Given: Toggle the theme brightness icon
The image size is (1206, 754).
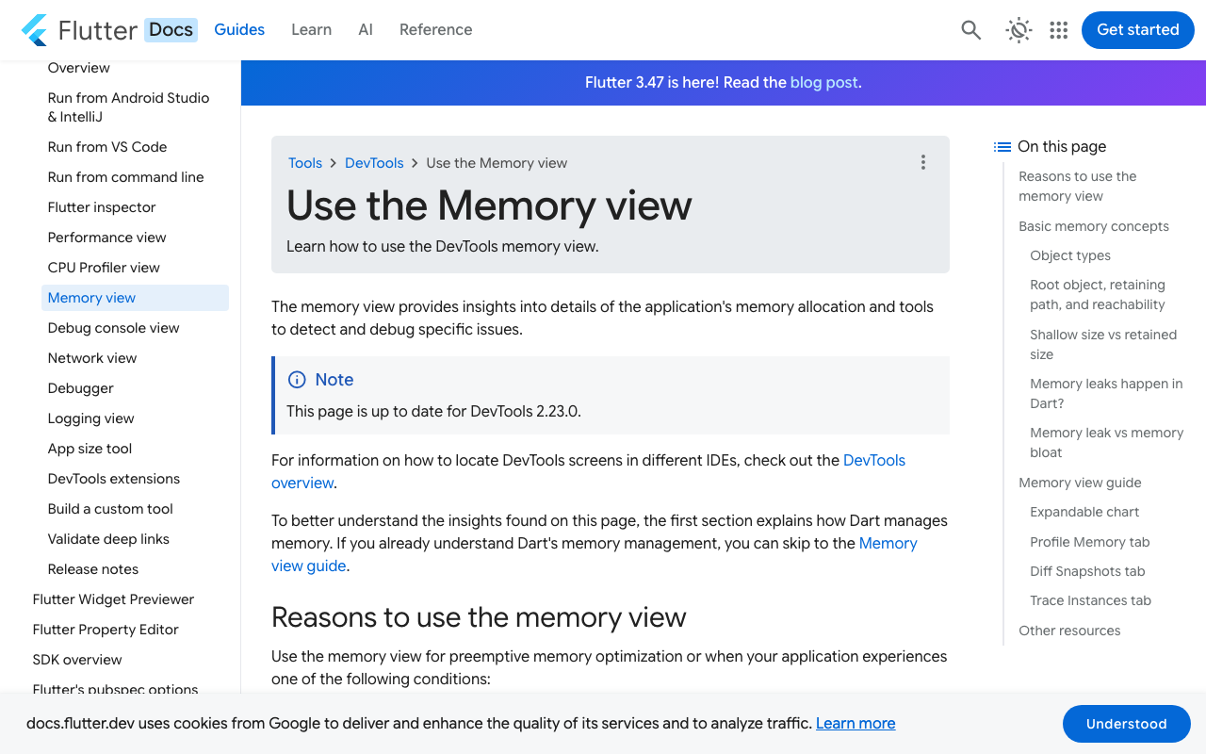Looking at the screenshot, I should coord(1019,30).
